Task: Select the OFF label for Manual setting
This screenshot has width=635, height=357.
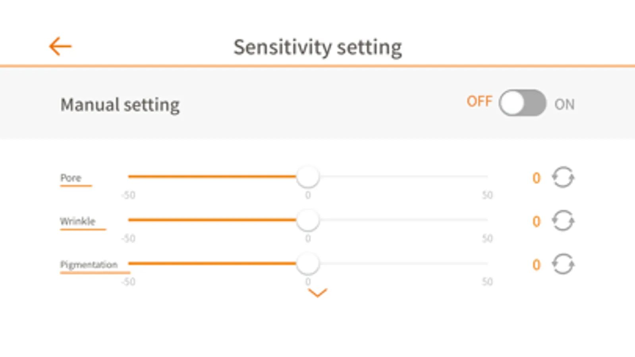Action: coord(479,102)
